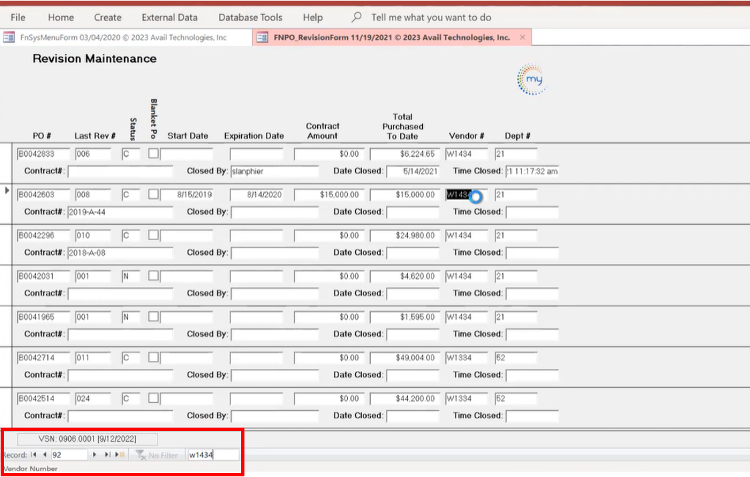750x477 pixels.
Task: Open the Database Tools ribbon tab
Action: [x=250, y=17]
